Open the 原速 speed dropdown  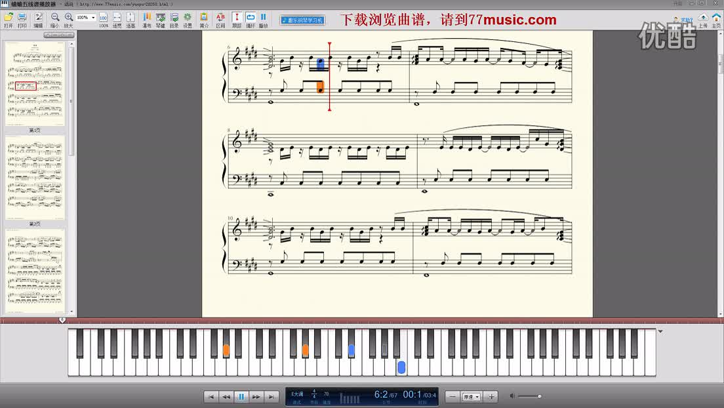pos(472,396)
